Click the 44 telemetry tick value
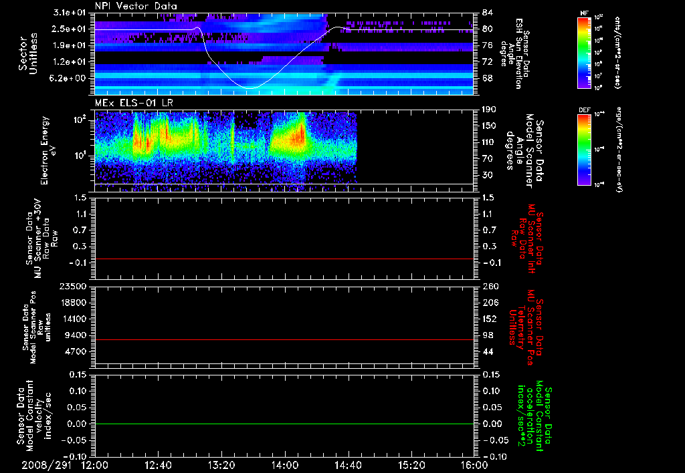 488,351
